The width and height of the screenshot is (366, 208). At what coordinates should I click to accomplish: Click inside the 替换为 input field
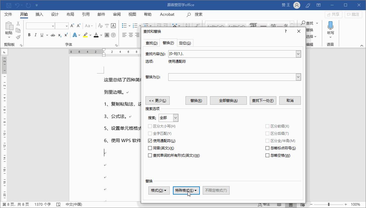(x=231, y=77)
